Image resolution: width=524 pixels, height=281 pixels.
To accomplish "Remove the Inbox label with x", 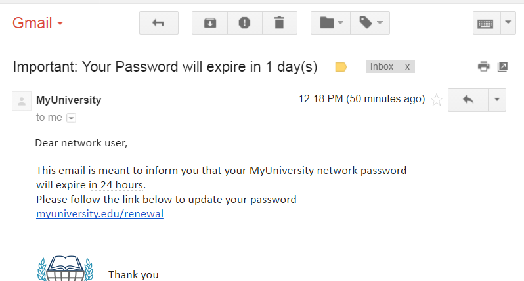I will pos(407,67).
